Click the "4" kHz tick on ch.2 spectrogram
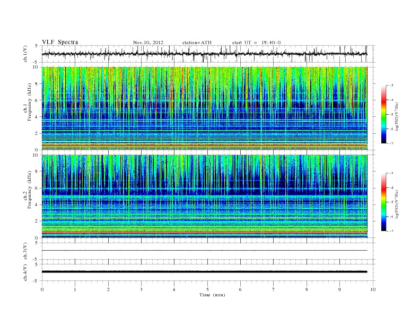Screen dimensions: 420x325 [x=37, y=205]
